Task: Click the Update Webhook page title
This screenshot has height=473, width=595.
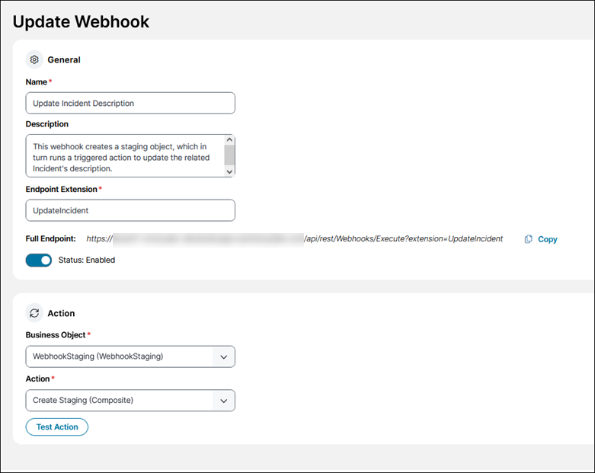Action: 82,21
